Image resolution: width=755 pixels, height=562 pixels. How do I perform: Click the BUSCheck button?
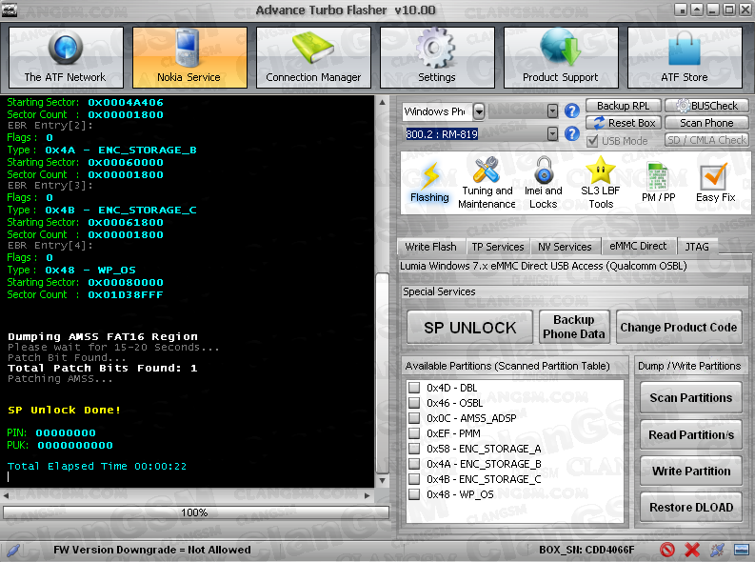click(706, 106)
